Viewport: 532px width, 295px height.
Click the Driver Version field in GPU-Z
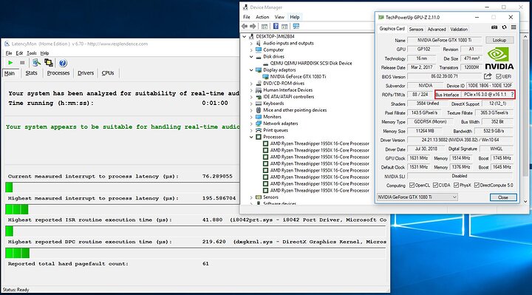pos(460,140)
